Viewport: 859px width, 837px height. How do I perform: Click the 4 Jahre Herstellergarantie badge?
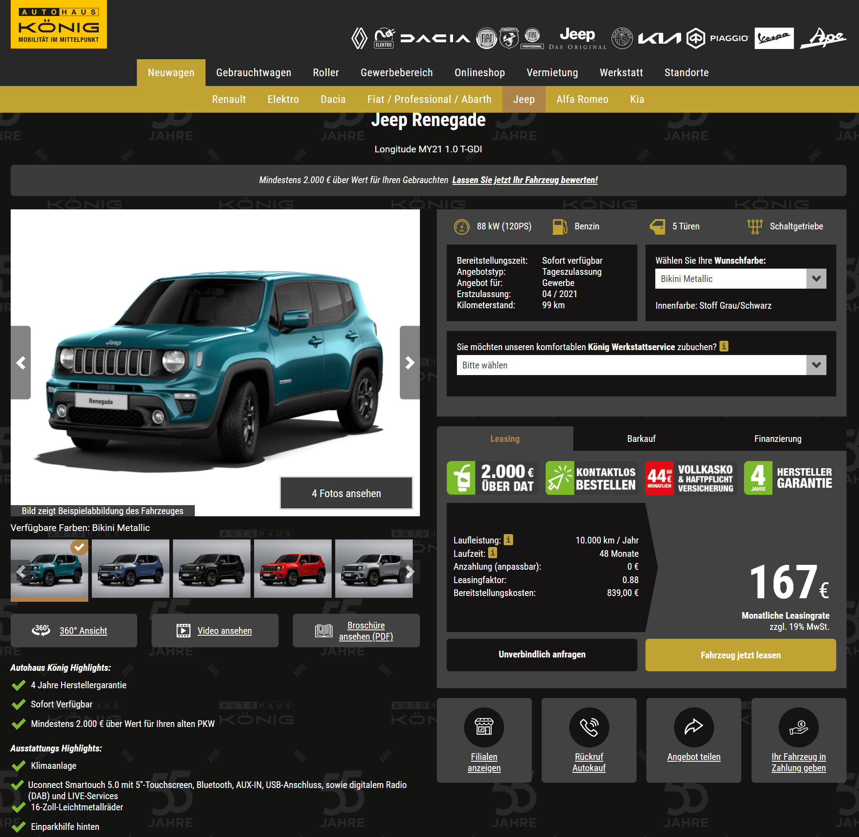[x=790, y=478]
